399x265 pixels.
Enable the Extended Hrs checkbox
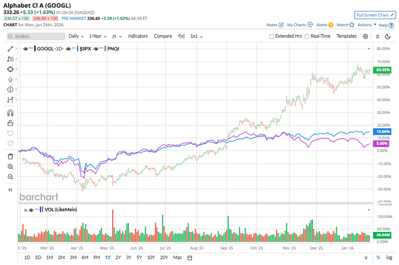272,37
